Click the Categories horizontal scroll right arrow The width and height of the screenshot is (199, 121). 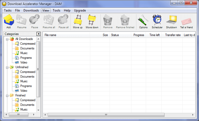[34, 115]
